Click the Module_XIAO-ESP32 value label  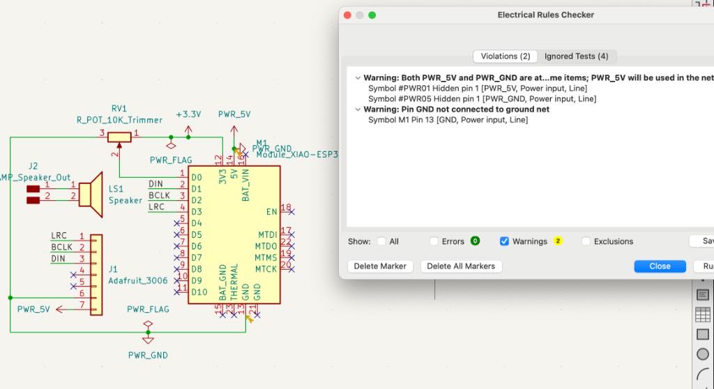tap(297, 155)
